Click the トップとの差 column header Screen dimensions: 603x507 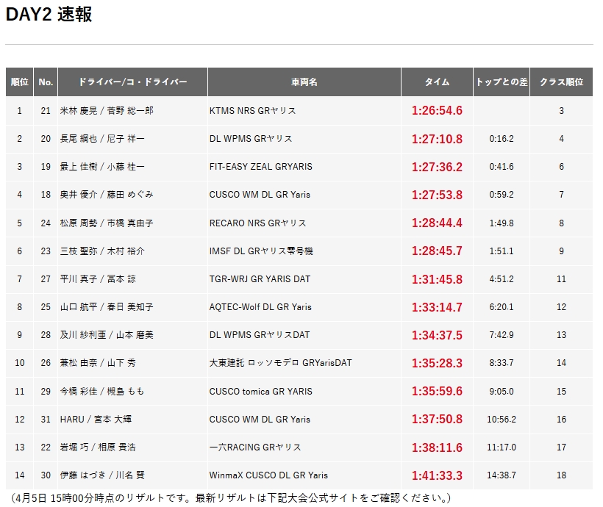502,82
